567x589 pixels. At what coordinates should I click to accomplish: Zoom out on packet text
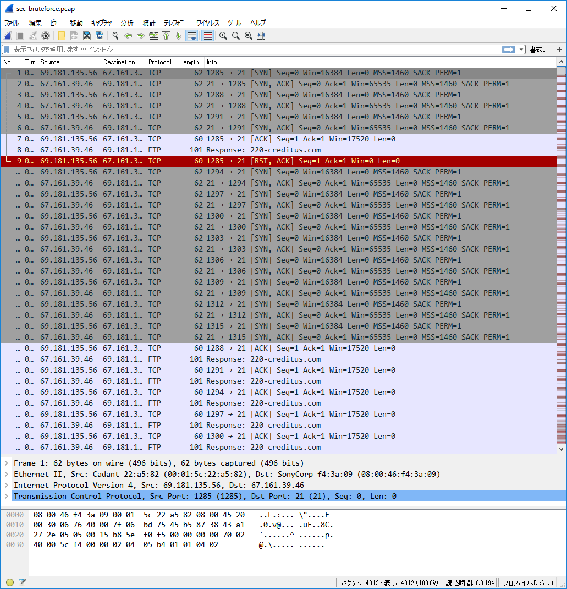(x=236, y=36)
